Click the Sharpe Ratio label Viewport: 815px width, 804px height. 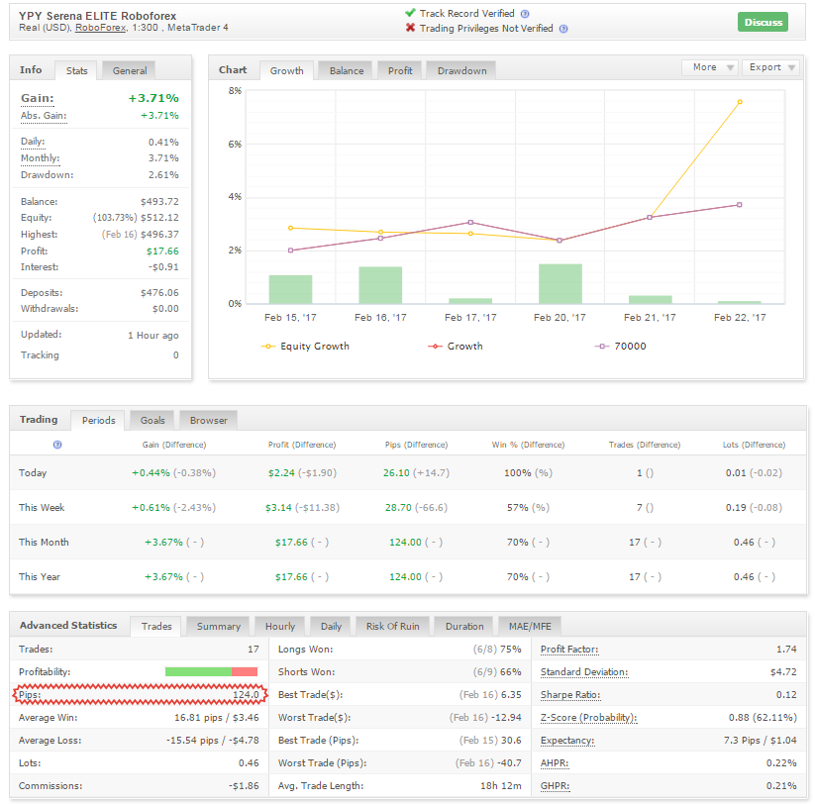coord(570,695)
